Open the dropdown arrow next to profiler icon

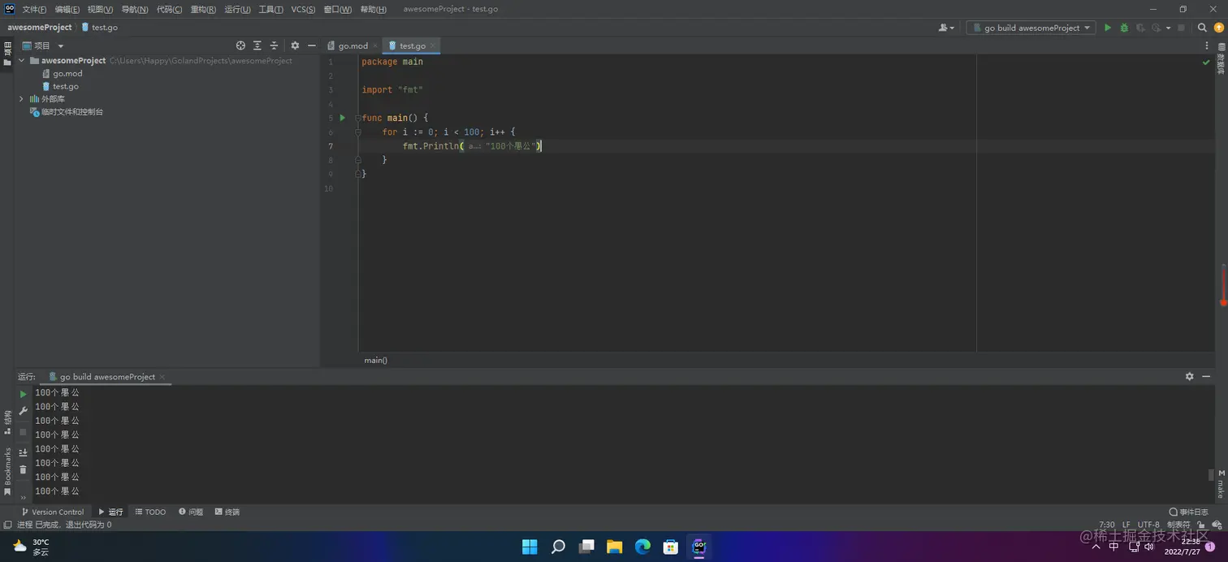pos(1168,28)
